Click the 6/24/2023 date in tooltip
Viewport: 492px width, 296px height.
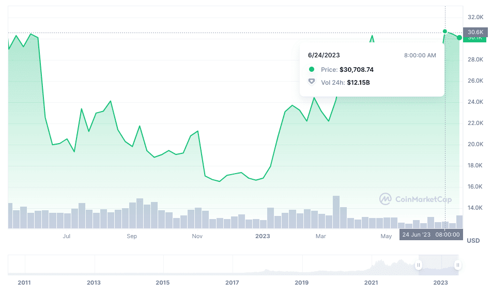tap(324, 55)
